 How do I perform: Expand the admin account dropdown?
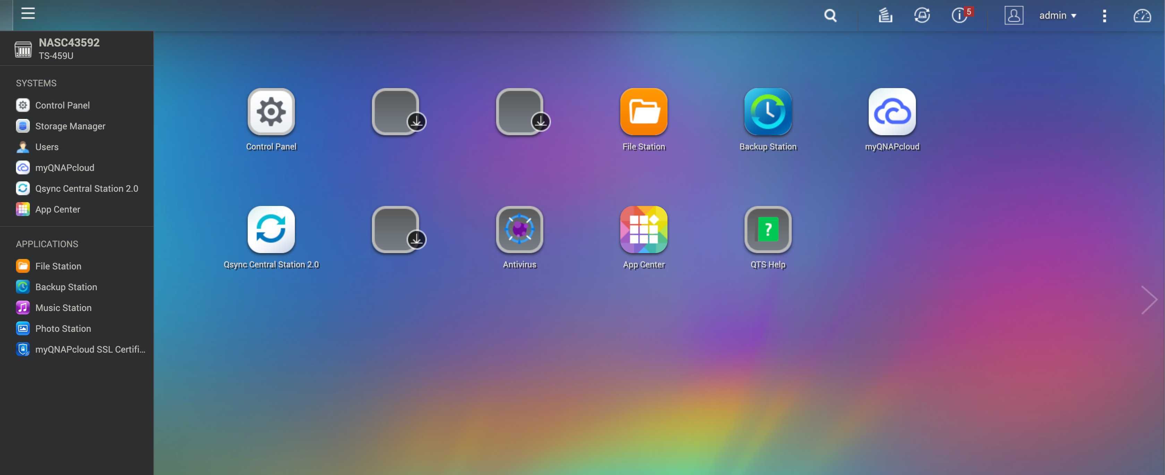point(1057,15)
